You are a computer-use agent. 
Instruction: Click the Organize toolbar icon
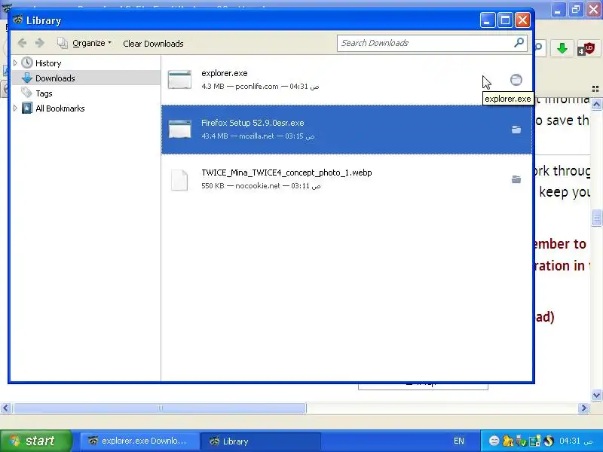(62, 43)
